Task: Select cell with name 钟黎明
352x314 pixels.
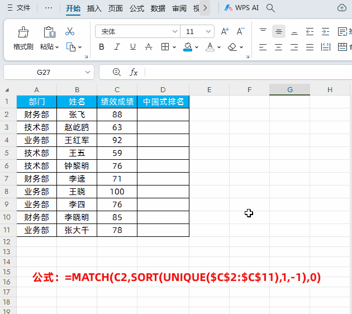Action: click(x=77, y=166)
